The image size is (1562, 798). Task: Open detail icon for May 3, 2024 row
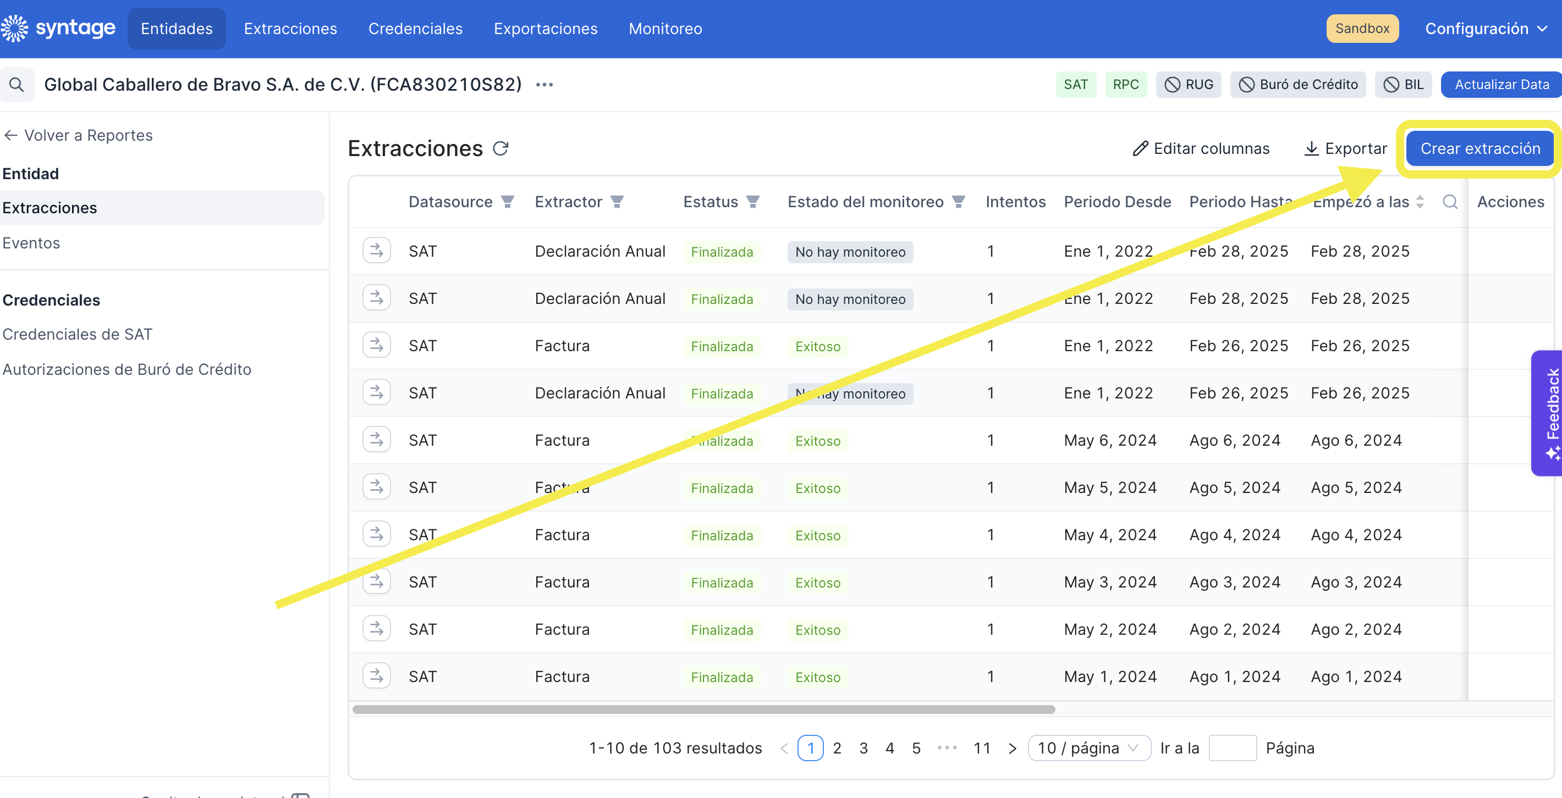point(377,581)
